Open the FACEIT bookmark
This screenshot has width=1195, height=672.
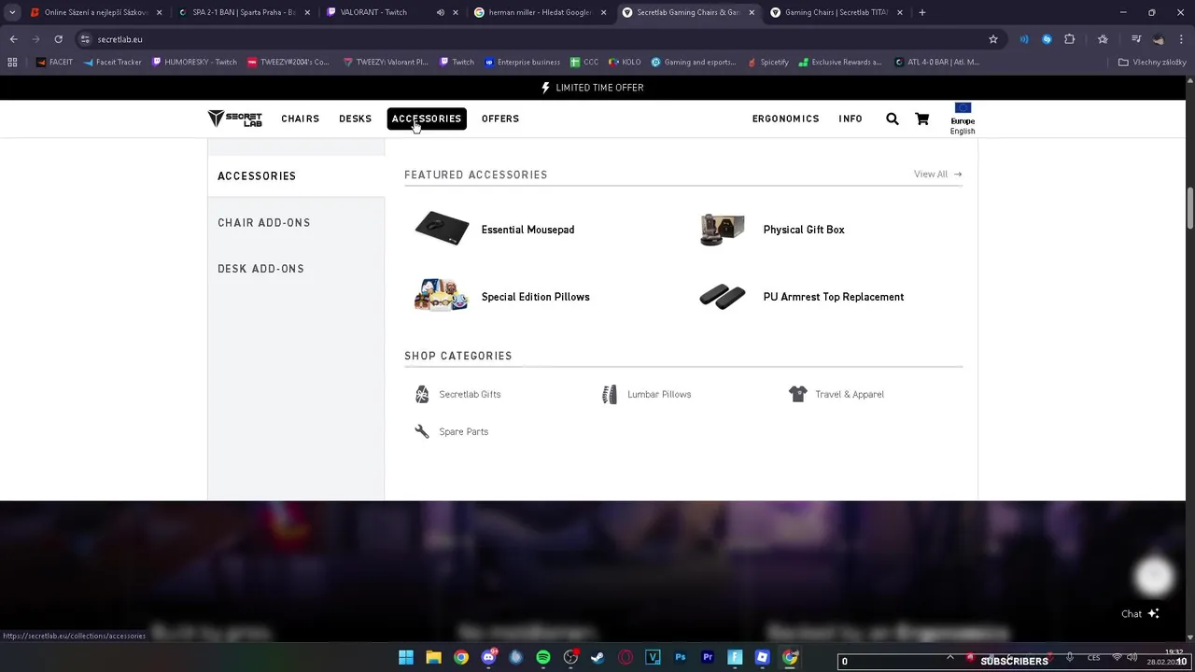click(54, 63)
